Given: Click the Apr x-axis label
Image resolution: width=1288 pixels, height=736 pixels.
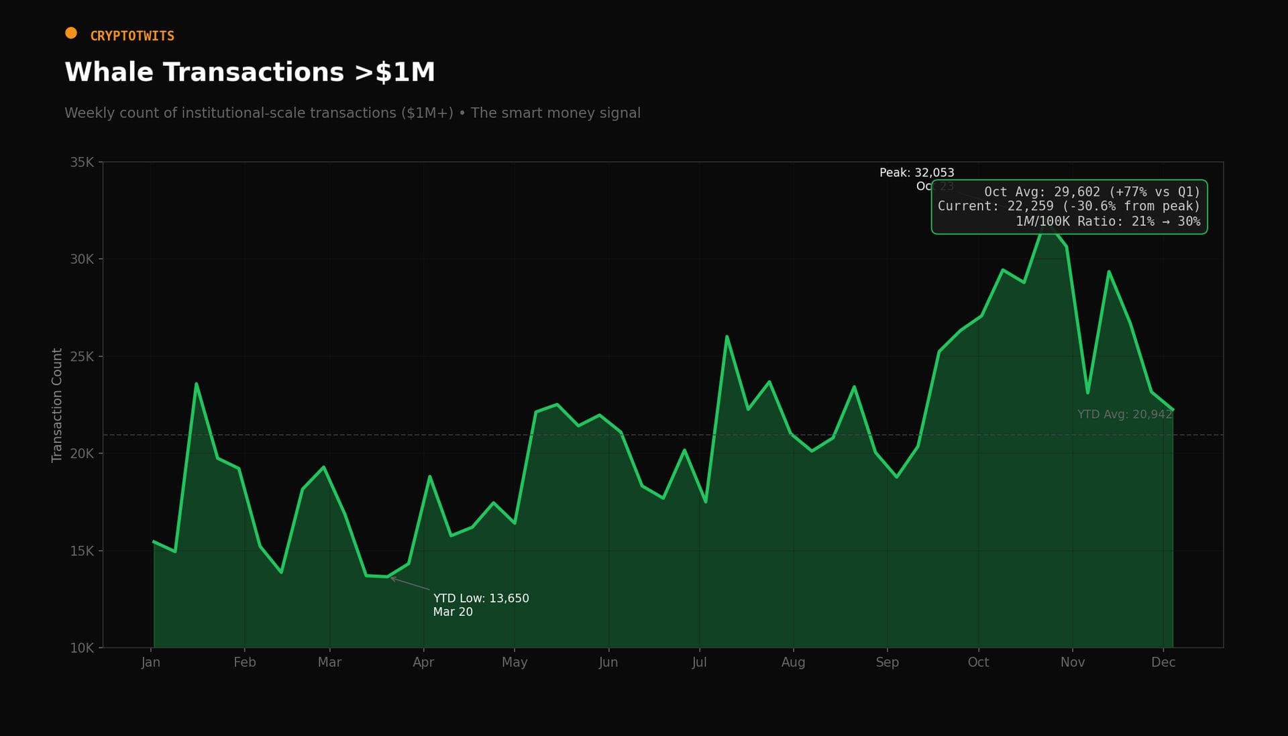Looking at the screenshot, I should pos(423,662).
